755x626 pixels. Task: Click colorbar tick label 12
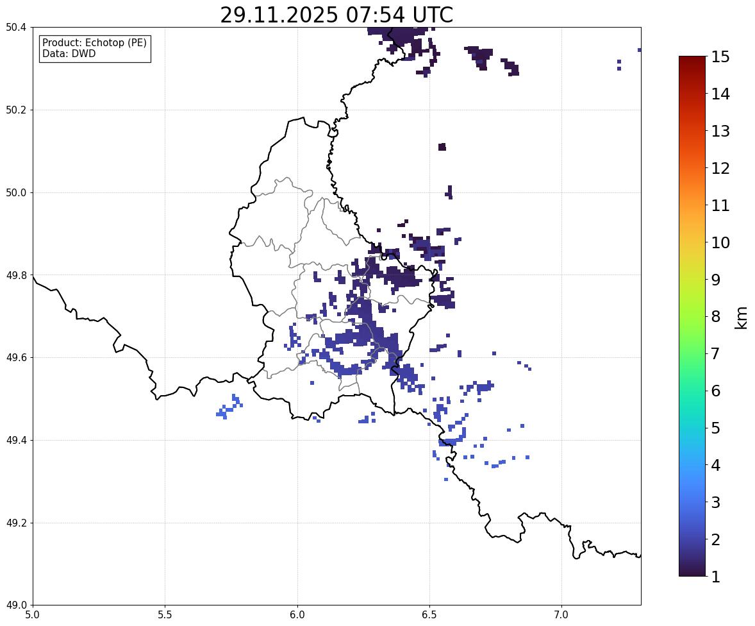[x=720, y=168]
